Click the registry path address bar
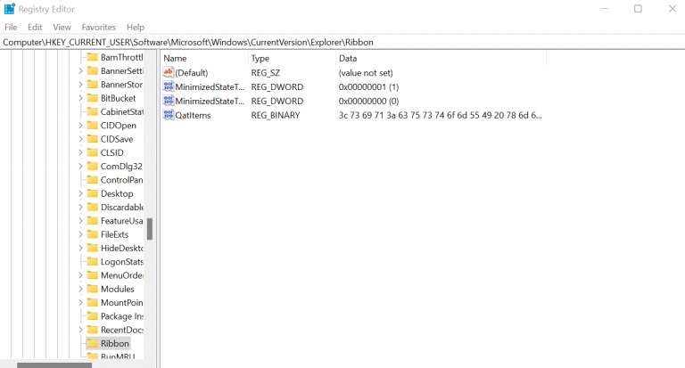This screenshot has height=368, width=685. [x=342, y=43]
